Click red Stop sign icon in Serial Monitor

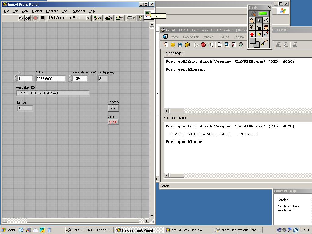(203, 45)
